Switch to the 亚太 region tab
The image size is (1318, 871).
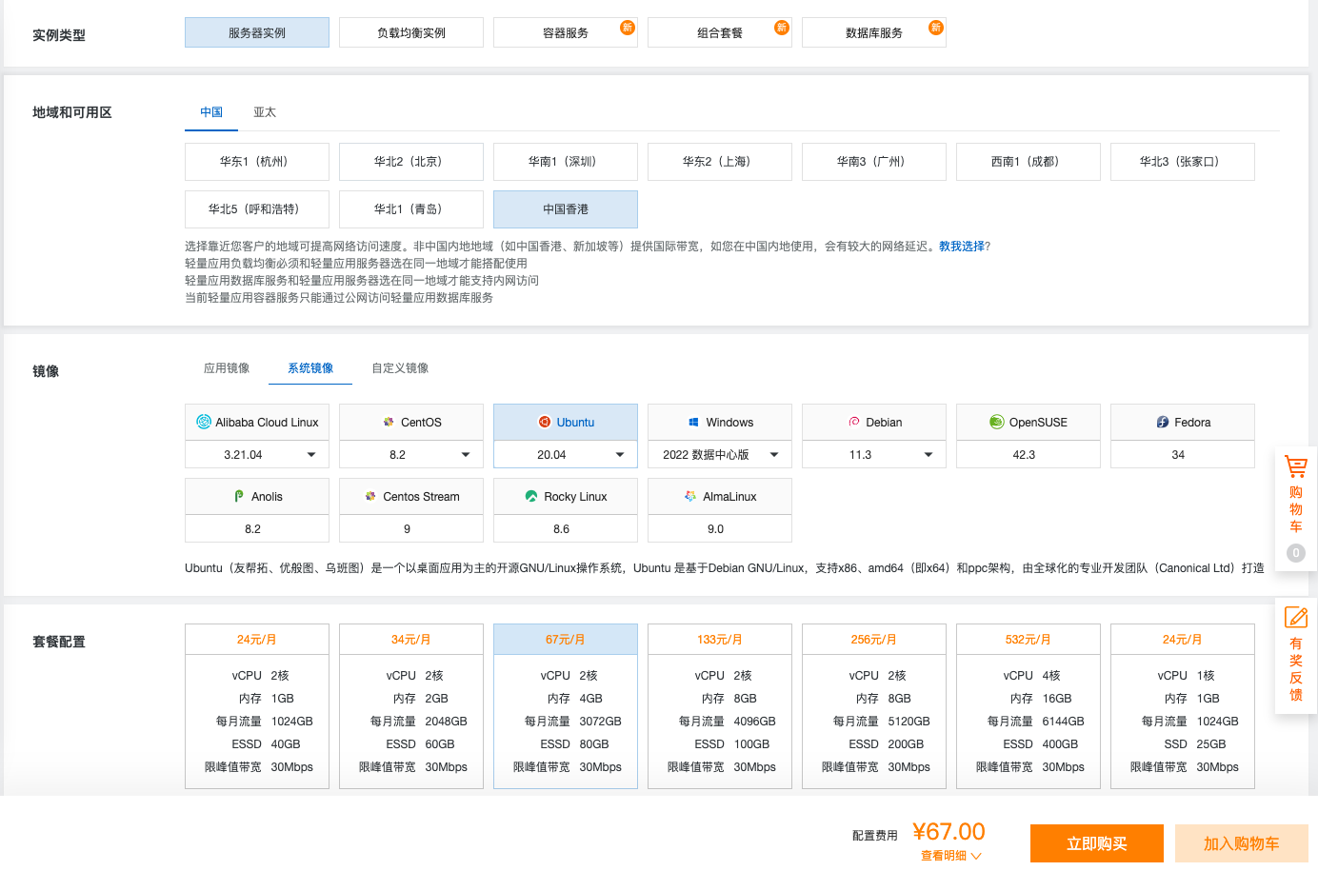point(265,112)
